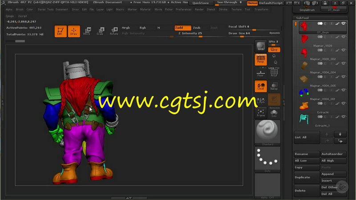
Task: Open the Tool menu
Action: [x=247, y=9]
